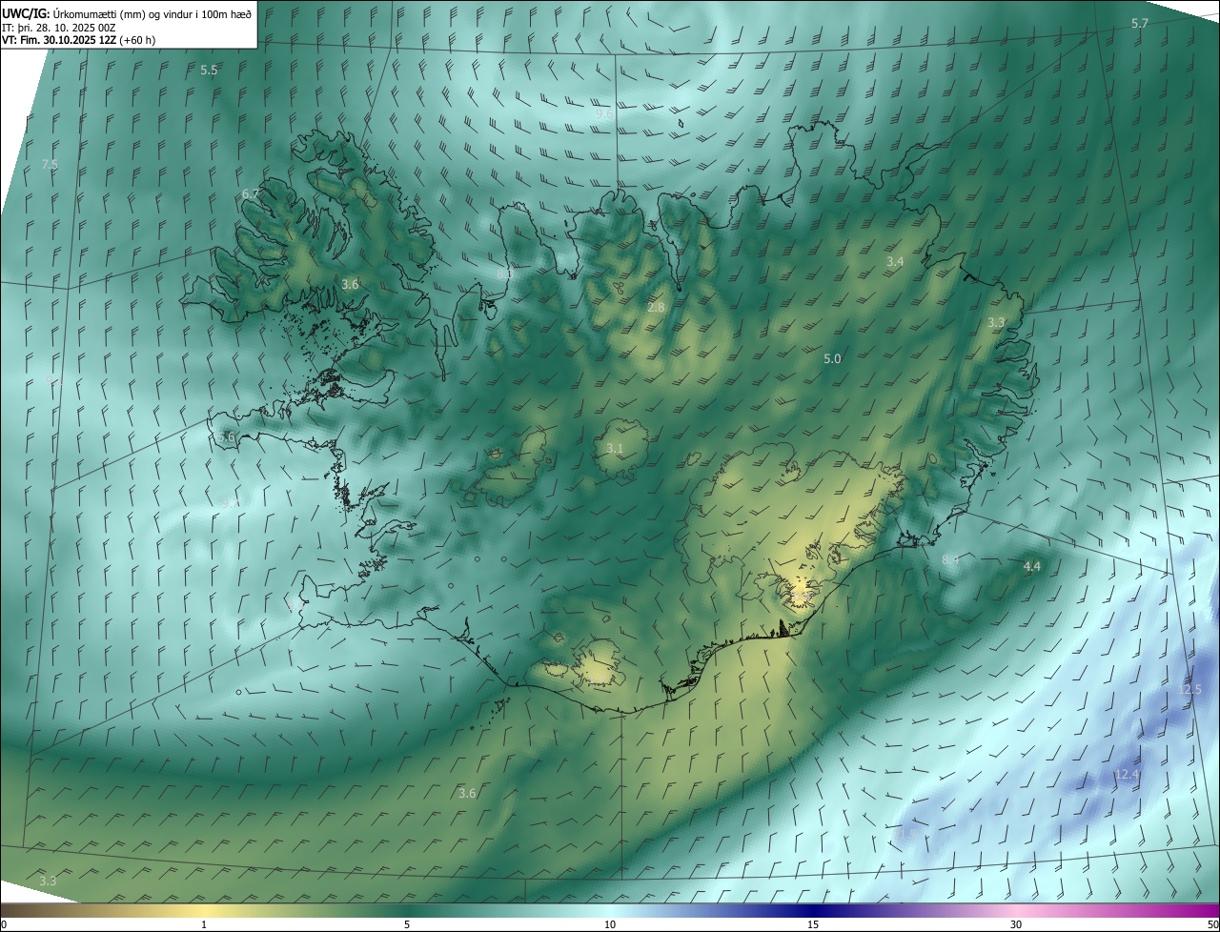Viewport: 1220px width, 932px height.
Task: Click the colorbar tick label 5
Action: pyautogui.click(x=407, y=924)
